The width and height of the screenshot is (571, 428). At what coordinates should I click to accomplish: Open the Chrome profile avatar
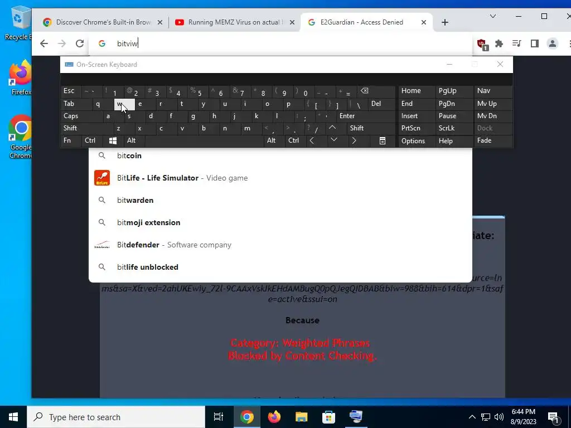pyautogui.click(x=553, y=43)
